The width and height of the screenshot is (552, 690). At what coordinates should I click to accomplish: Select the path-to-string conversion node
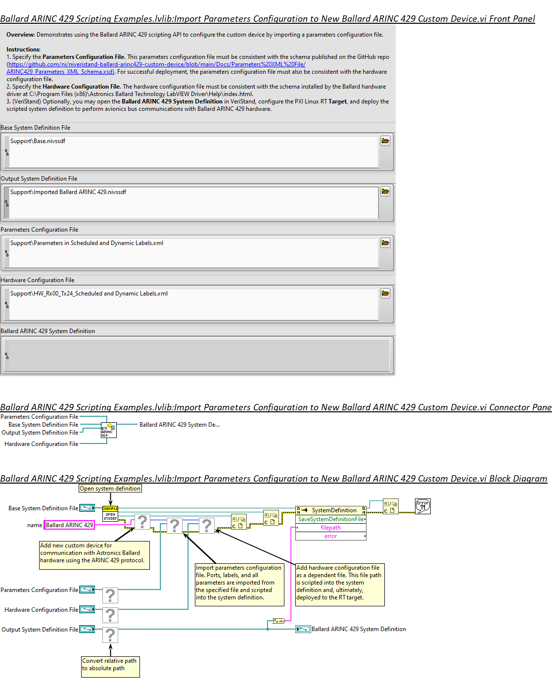[x=279, y=621]
